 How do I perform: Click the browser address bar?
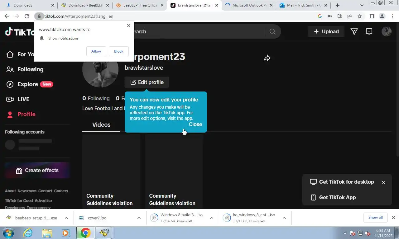[x=175, y=16]
